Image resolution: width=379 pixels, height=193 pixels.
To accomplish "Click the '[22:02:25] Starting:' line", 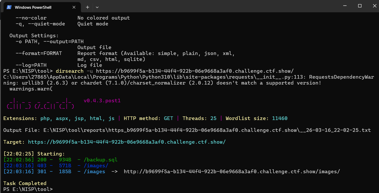I will (x=34, y=154).
